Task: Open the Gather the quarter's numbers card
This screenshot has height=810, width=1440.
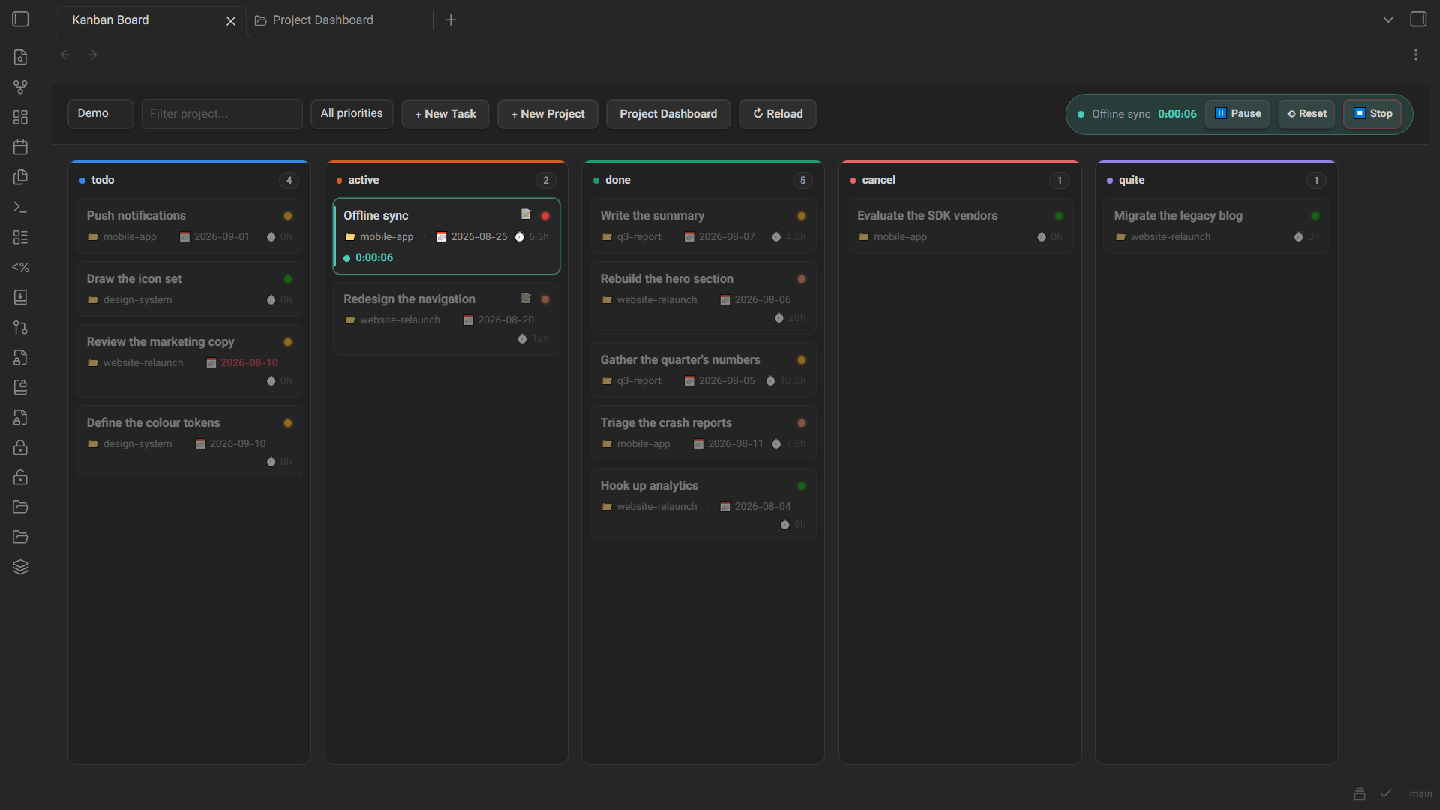Action: coord(703,369)
